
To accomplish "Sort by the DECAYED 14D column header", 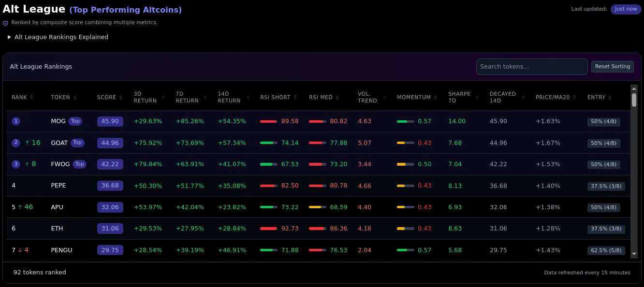I will pyautogui.click(x=507, y=98).
